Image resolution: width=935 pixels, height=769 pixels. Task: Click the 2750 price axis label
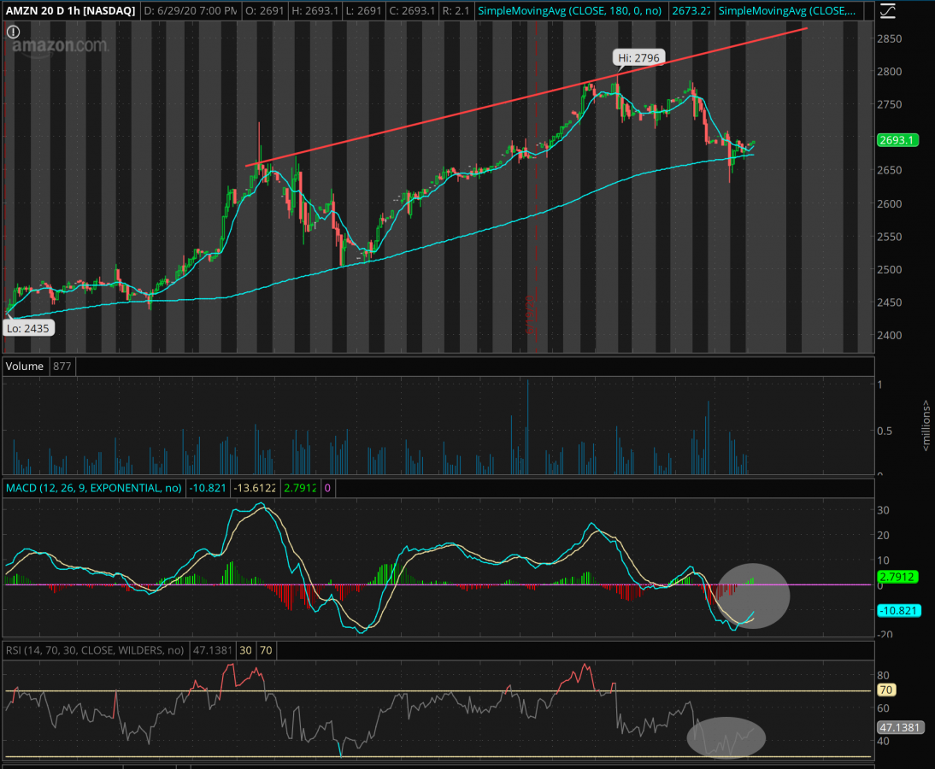(889, 104)
